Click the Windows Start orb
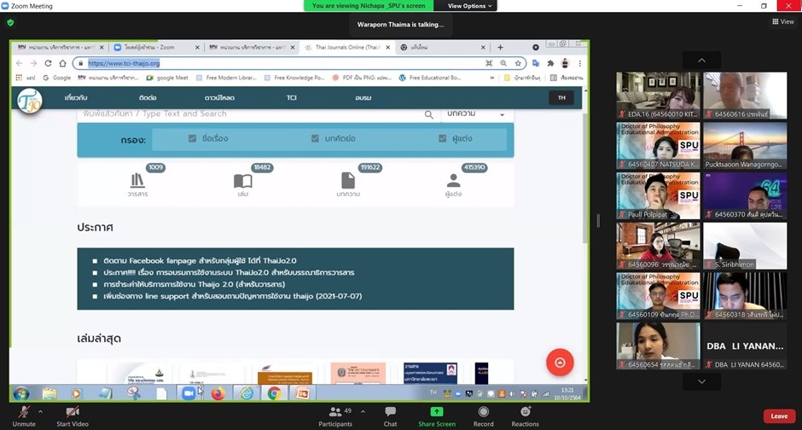The height and width of the screenshot is (430, 802). pyautogui.click(x=21, y=393)
